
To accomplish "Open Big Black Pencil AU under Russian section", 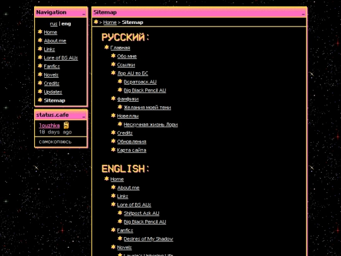I will click(x=145, y=90).
